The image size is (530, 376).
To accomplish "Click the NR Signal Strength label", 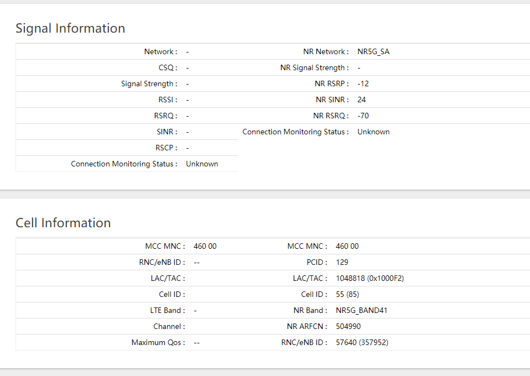I will [x=314, y=68].
